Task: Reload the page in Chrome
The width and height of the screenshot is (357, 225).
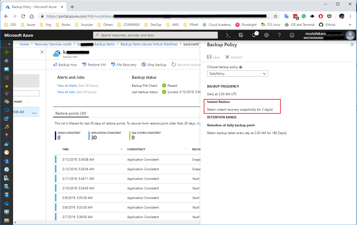Action: [x=23, y=16]
